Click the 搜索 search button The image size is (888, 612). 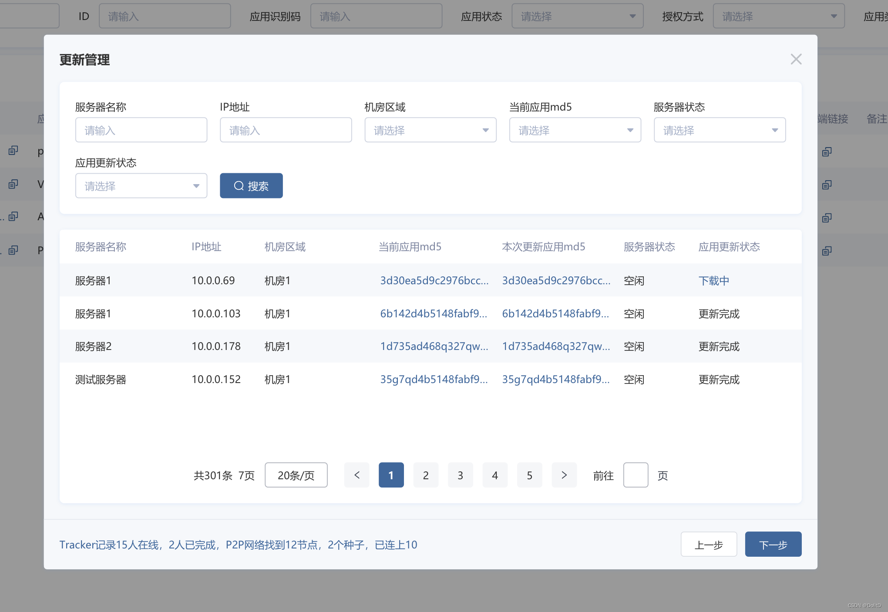point(251,186)
